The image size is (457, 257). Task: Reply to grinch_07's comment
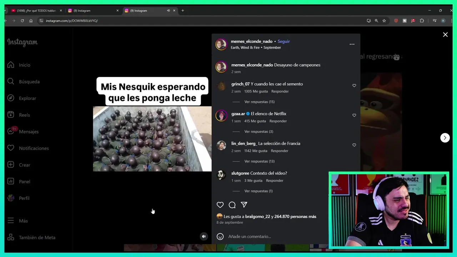(280, 91)
